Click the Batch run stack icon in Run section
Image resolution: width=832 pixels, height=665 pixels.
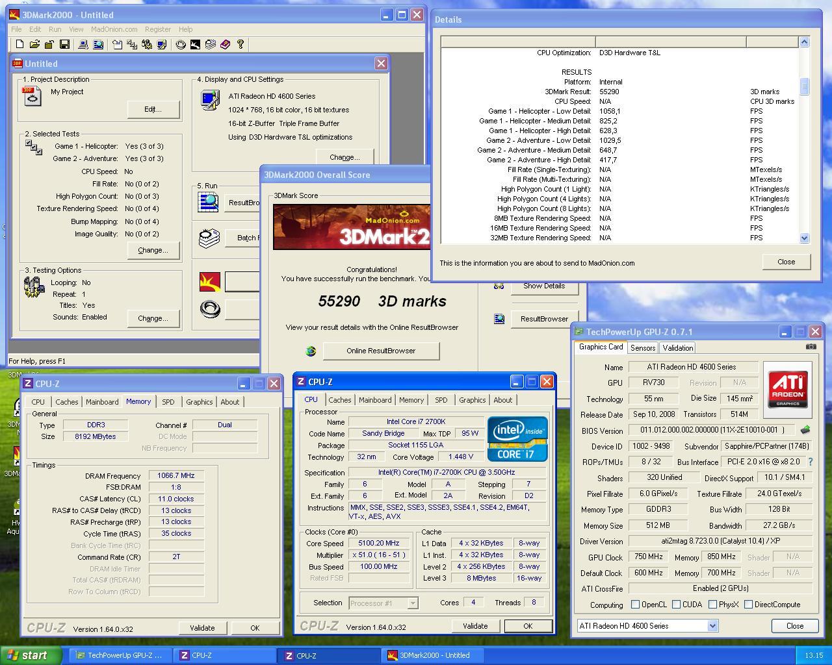(x=209, y=238)
